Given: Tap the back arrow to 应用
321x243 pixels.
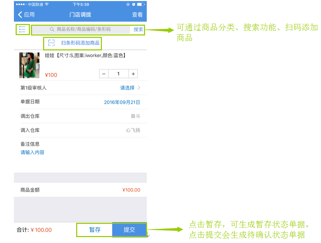Looking at the screenshot, I should point(20,15).
